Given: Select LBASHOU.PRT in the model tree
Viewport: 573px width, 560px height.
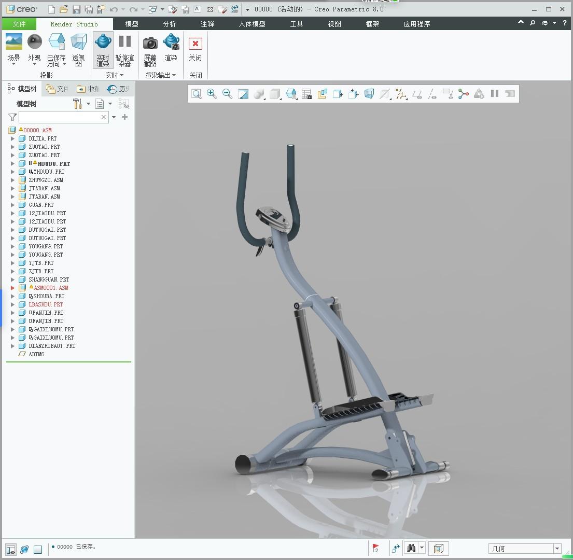Looking at the screenshot, I should point(46,304).
